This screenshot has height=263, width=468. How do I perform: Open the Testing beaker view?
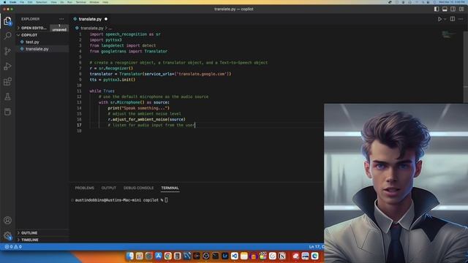point(7,96)
